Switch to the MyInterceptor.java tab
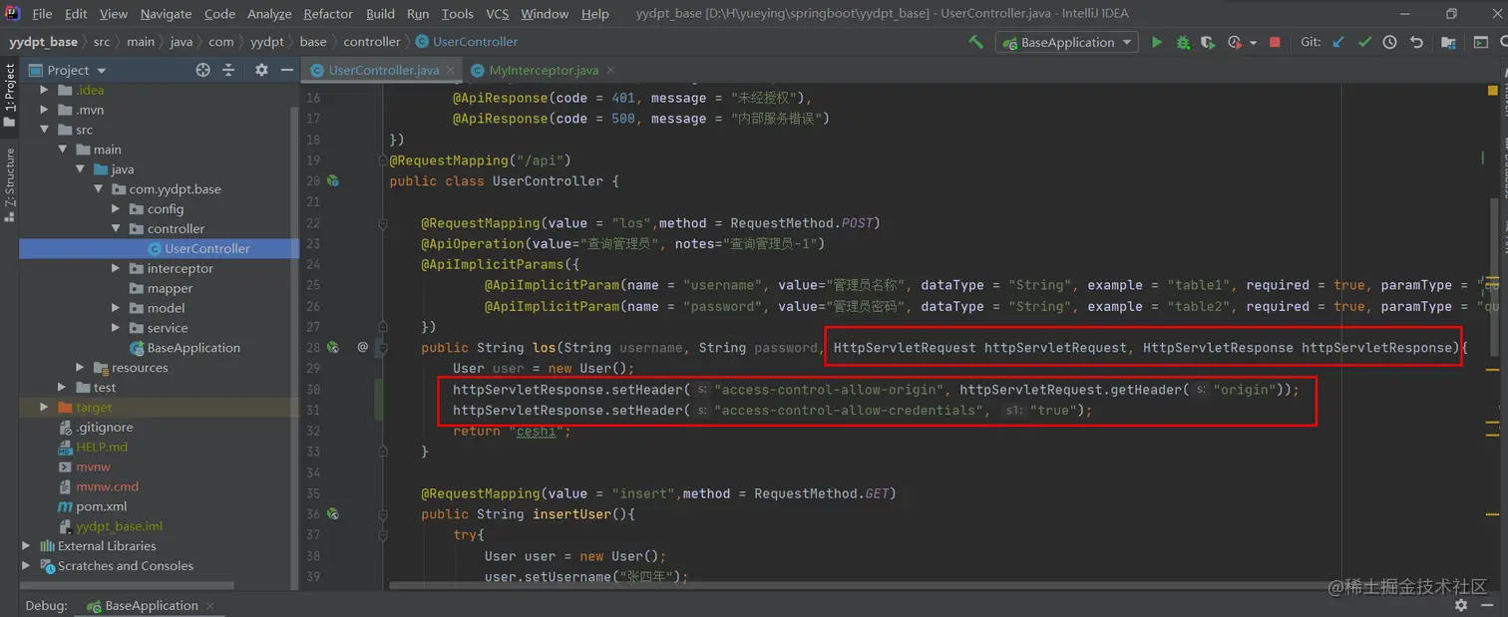The height and width of the screenshot is (617, 1508). (544, 70)
